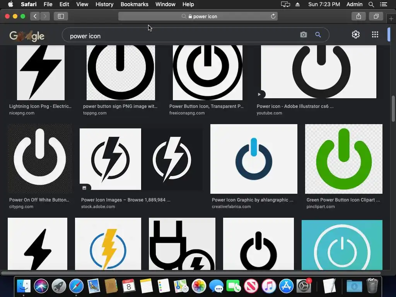The width and height of the screenshot is (396, 297).
Task: Open the Adobe Illustrator cs6 video thumbnail
Action: click(319, 72)
